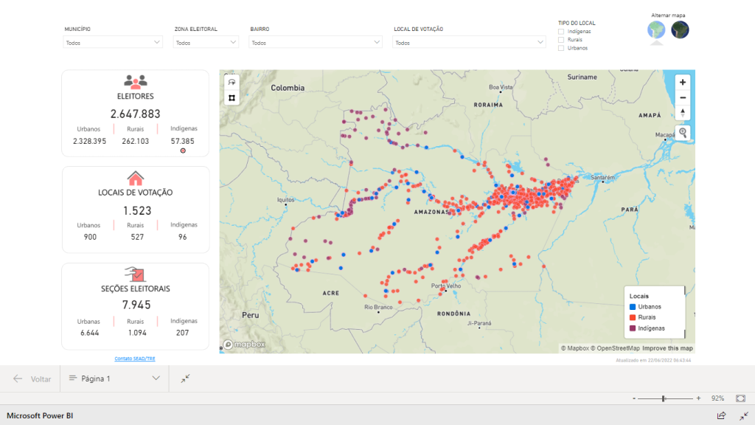
Task: Reset map bearing to north
Action: tap(683, 113)
